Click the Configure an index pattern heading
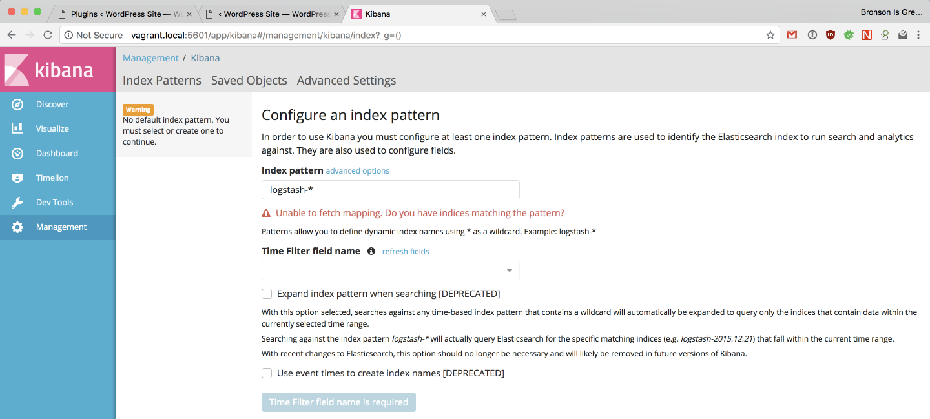930x419 pixels. [x=351, y=116]
